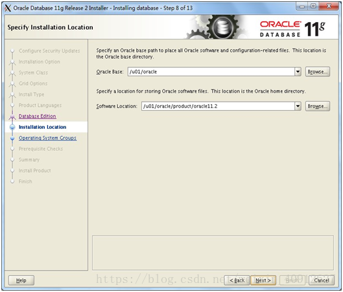This screenshot has height=292, width=343.
Task: Go to the Database Edition step link
Action: 38,116
